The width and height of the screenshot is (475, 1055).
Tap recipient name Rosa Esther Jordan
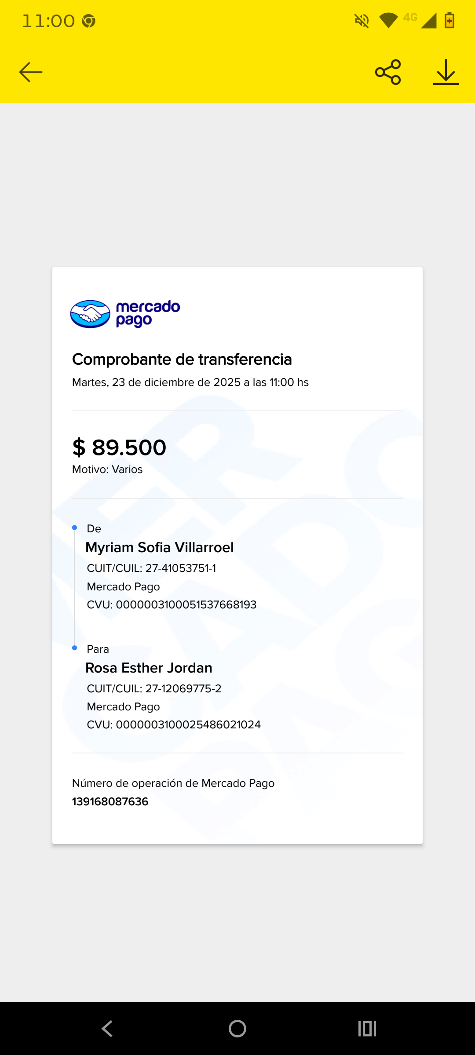[149, 668]
